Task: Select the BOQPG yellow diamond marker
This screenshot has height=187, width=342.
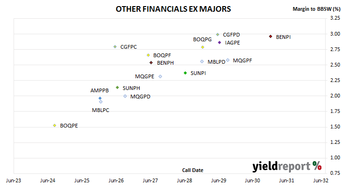Action: tap(203, 47)
